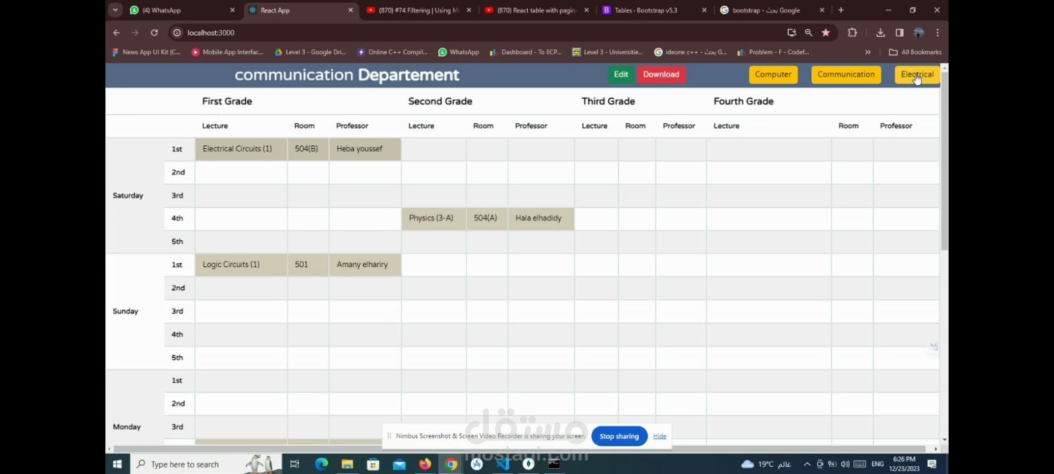Close the WhatsApp tab
This screenshot has height=474, width=1054.
tap(233, 10)
